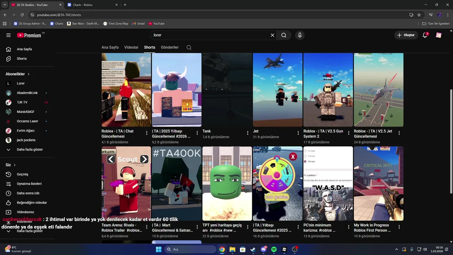
Task: Open the Team Arena Rivals Scout thumbnail
Action: point(126,183)
